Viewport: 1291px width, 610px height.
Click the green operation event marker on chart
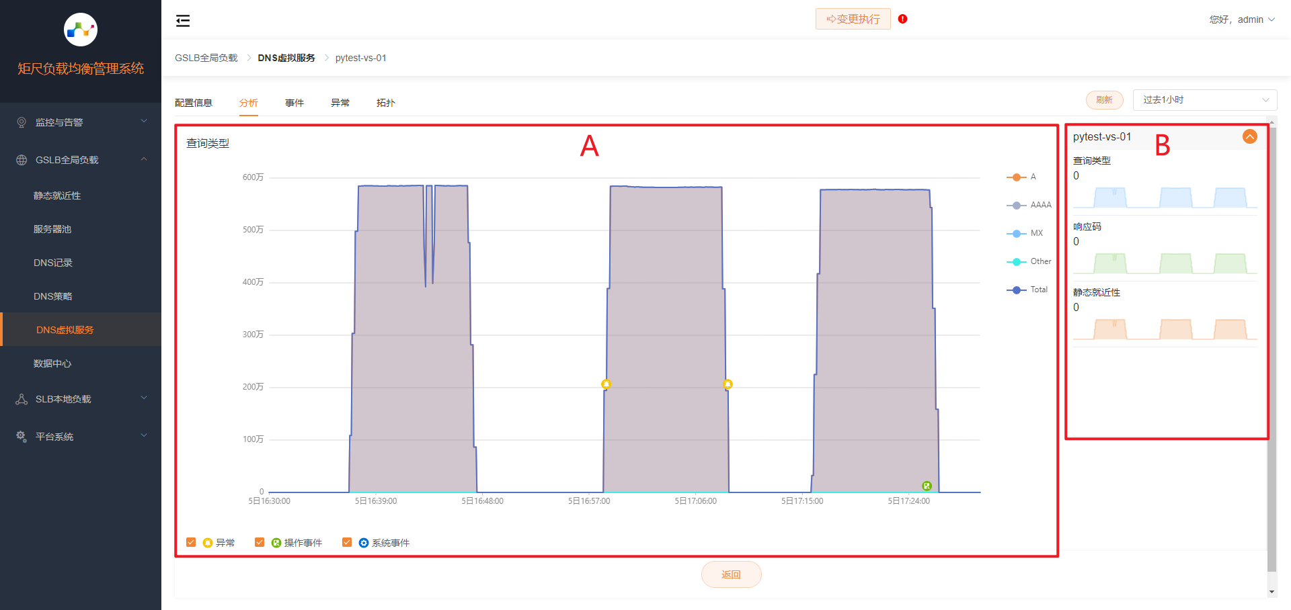coord(927,486)
